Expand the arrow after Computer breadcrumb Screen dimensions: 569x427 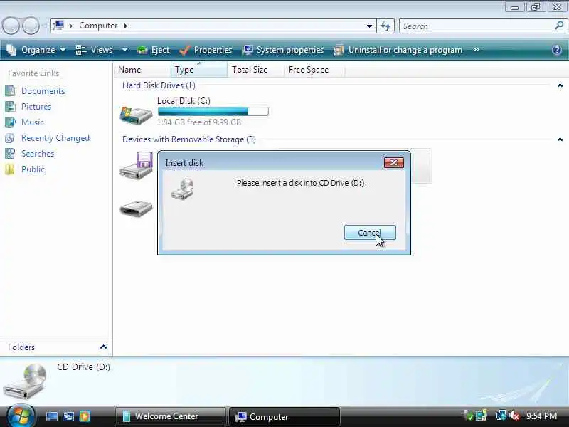(126, 26)
